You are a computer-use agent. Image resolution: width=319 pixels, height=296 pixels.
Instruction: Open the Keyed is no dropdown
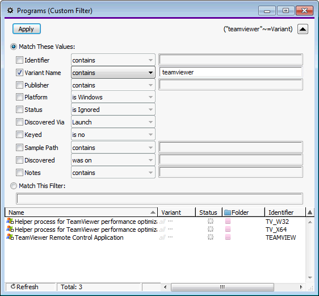113,134
